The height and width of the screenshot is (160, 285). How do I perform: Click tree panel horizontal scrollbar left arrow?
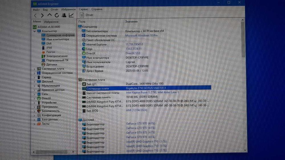point(34,152)
